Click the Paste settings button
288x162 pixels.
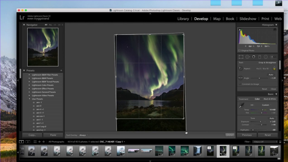pos(53,135)
